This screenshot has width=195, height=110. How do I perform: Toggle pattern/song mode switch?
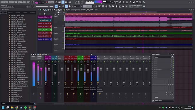click(x=37, y=2)
